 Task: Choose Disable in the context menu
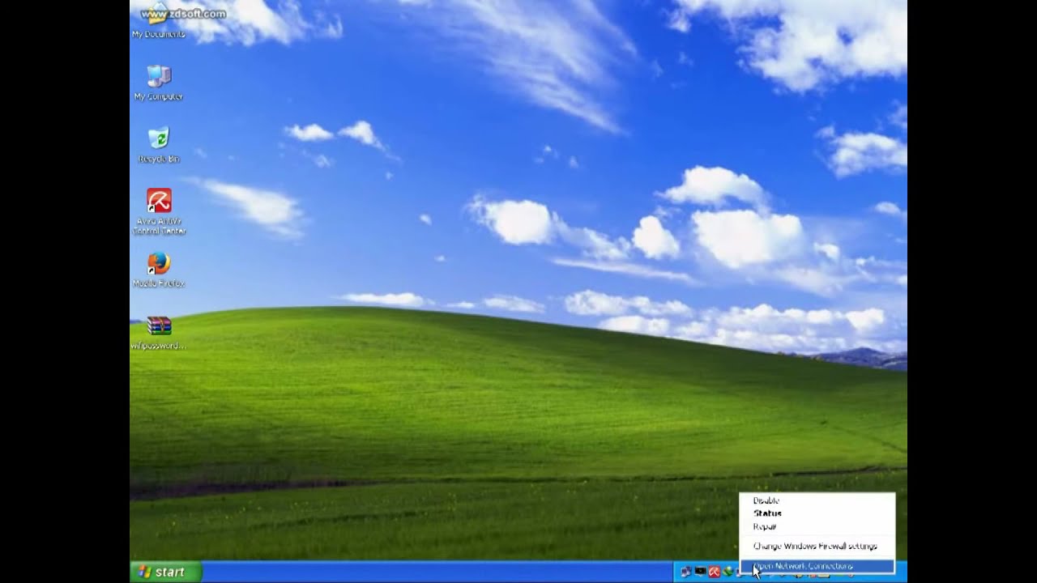point(817,500)
